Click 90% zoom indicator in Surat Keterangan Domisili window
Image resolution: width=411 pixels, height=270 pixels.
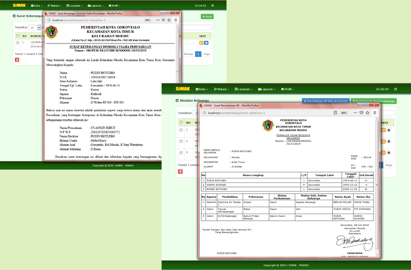point(148,20)
